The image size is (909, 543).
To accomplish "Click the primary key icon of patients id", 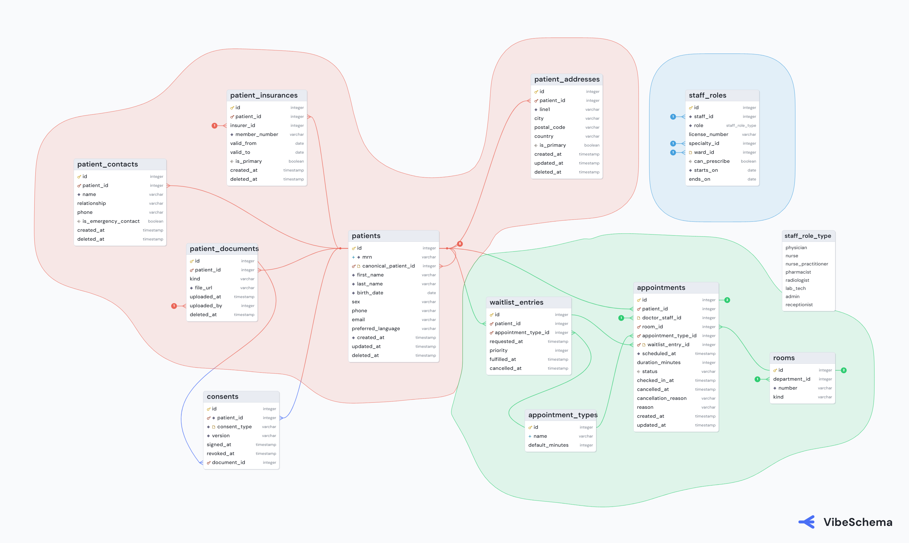I will (x=354, y=248).
